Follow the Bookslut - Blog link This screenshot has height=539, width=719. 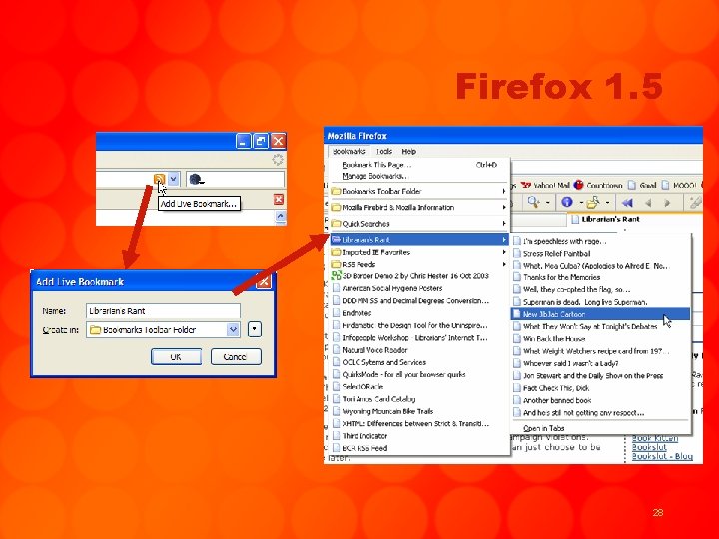coord(662,456)
